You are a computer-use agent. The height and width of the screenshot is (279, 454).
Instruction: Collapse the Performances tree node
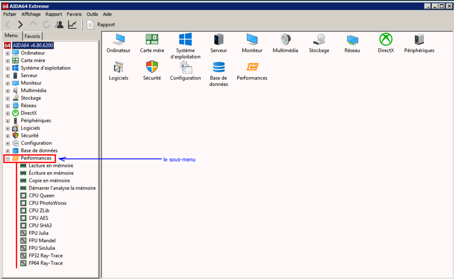(x=8, y=158)
